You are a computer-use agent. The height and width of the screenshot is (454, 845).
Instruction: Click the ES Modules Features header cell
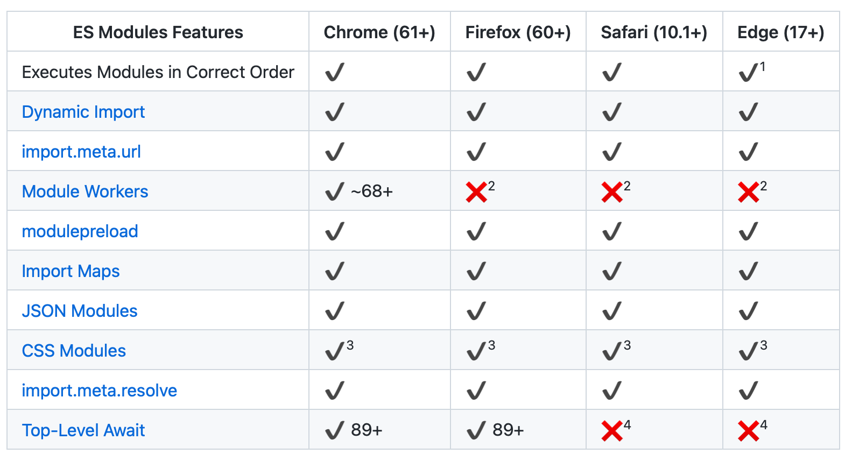click(158, 32)
